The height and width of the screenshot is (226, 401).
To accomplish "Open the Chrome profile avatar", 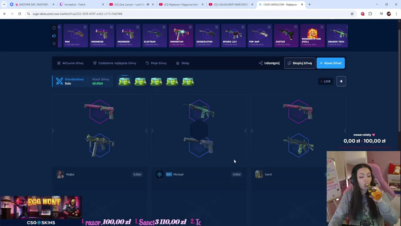I will pyautogui.click(x=389, y=14).
